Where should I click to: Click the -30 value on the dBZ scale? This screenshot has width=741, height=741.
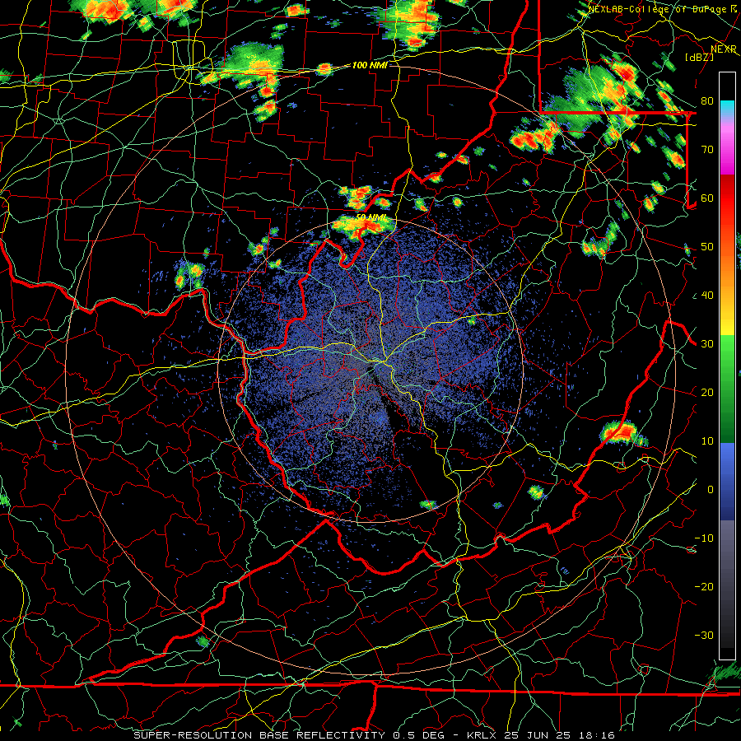pyautogui.click(x=704, y=636)
